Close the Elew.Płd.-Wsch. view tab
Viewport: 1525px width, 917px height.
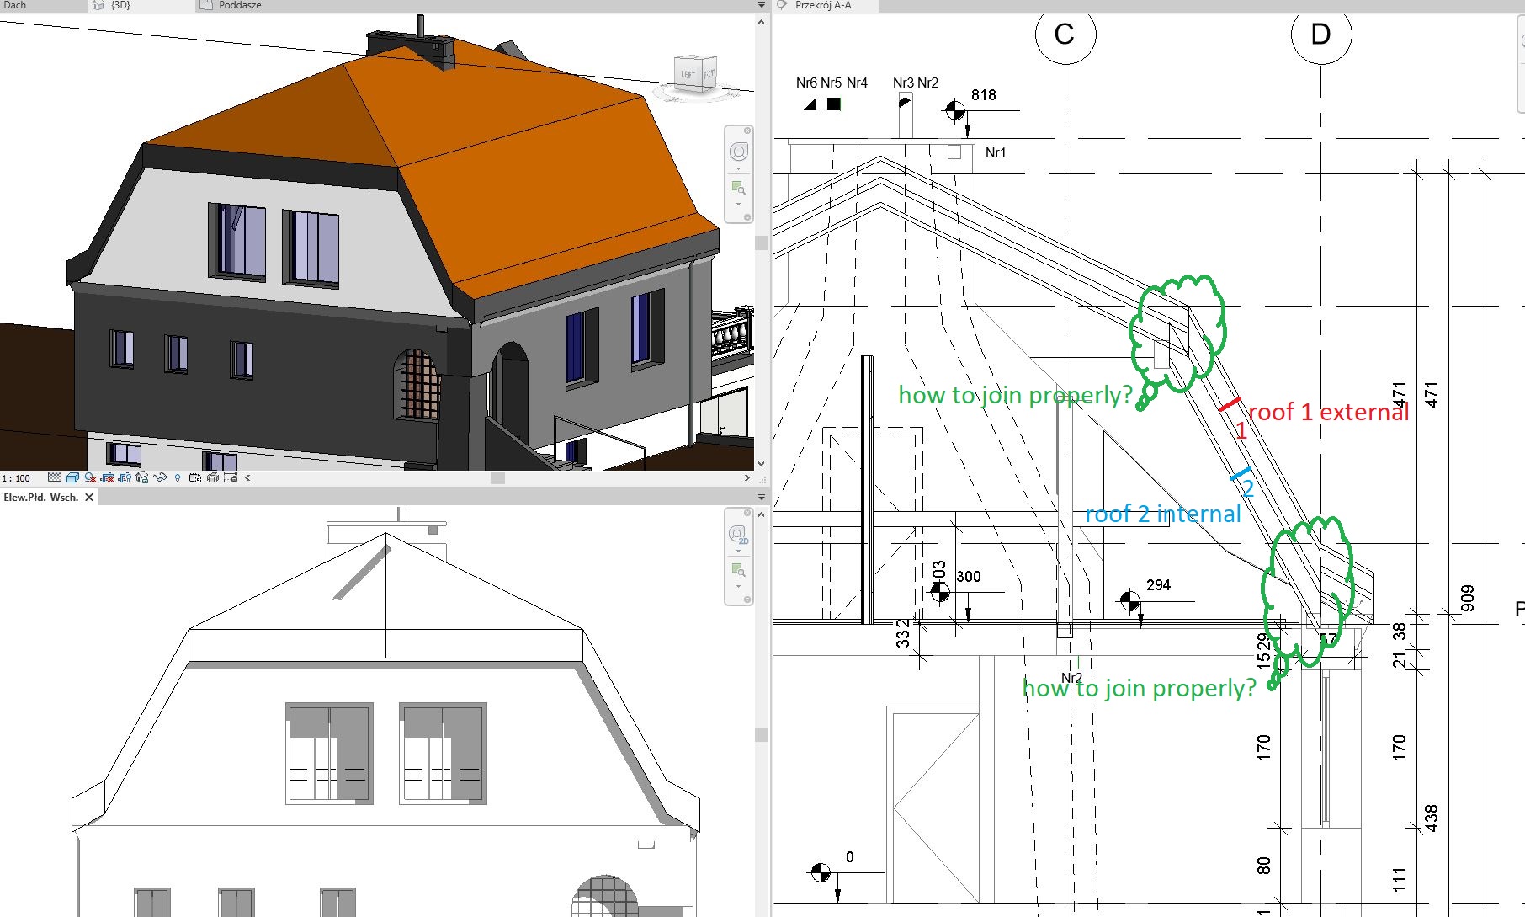tap(88, 498)
